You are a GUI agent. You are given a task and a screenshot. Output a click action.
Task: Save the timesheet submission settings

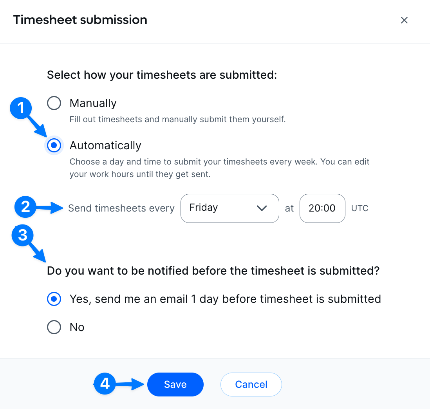175,384
